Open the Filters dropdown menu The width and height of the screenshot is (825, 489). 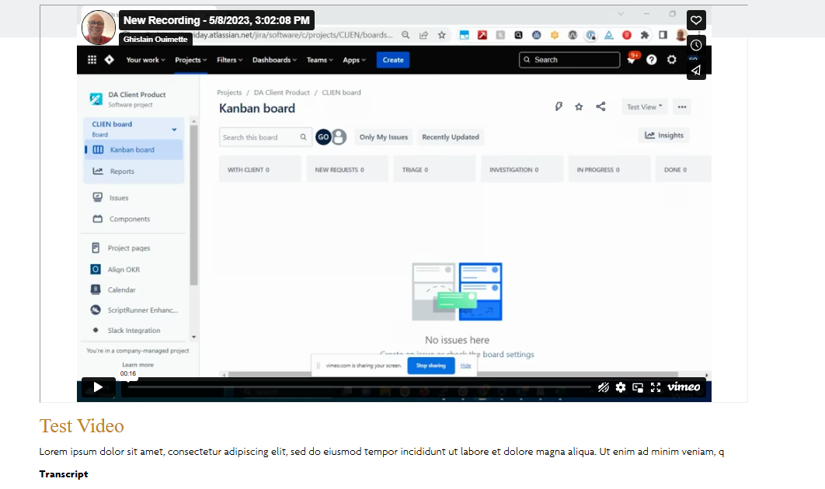point(229,60)
